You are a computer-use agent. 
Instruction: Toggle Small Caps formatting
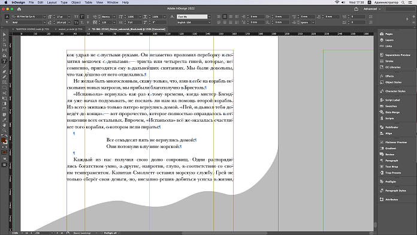76,22
